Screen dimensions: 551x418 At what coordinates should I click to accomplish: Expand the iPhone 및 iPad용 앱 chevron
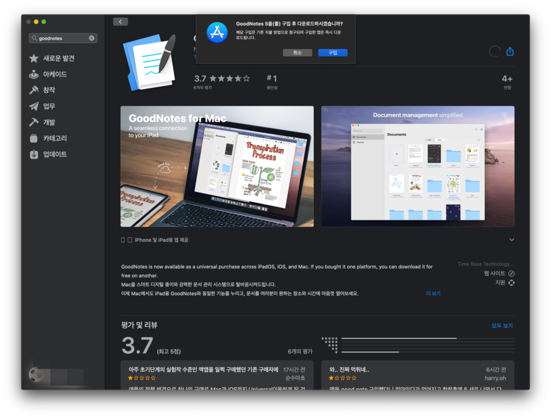coord(512,239)
